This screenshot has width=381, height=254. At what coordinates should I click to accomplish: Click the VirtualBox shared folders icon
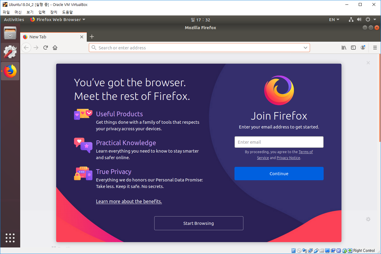coord(322,250)
